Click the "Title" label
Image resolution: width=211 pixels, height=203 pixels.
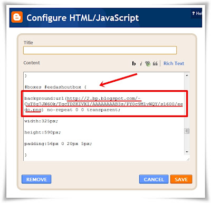(28, 43)
